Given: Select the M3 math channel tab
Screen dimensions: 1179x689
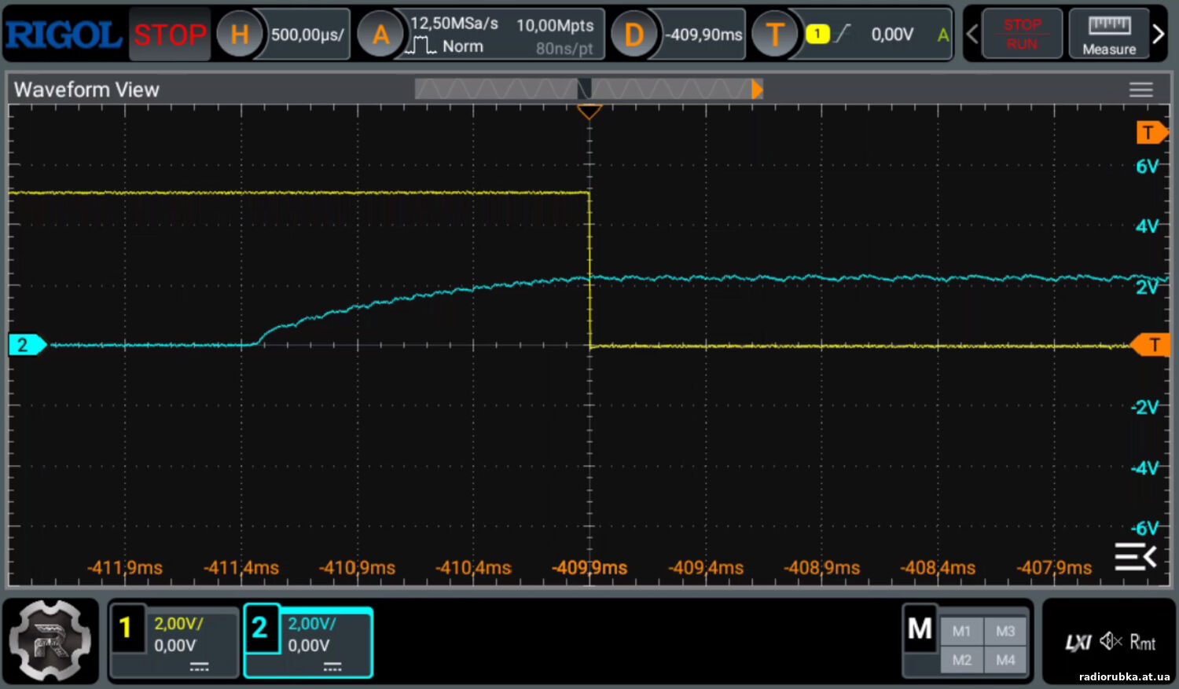Looking at the screenshot, I should click(x=1005, y=631).
